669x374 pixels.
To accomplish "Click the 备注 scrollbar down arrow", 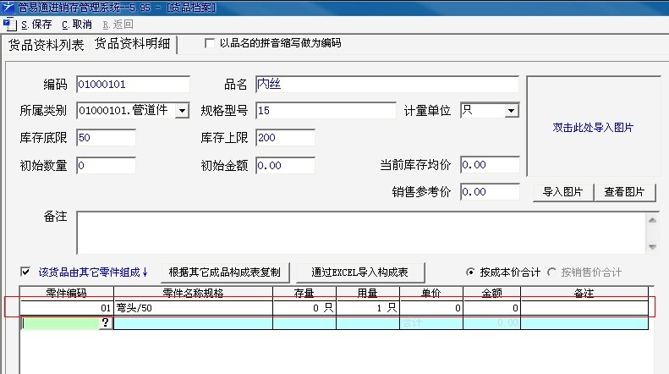I will [x=653, y=246].
